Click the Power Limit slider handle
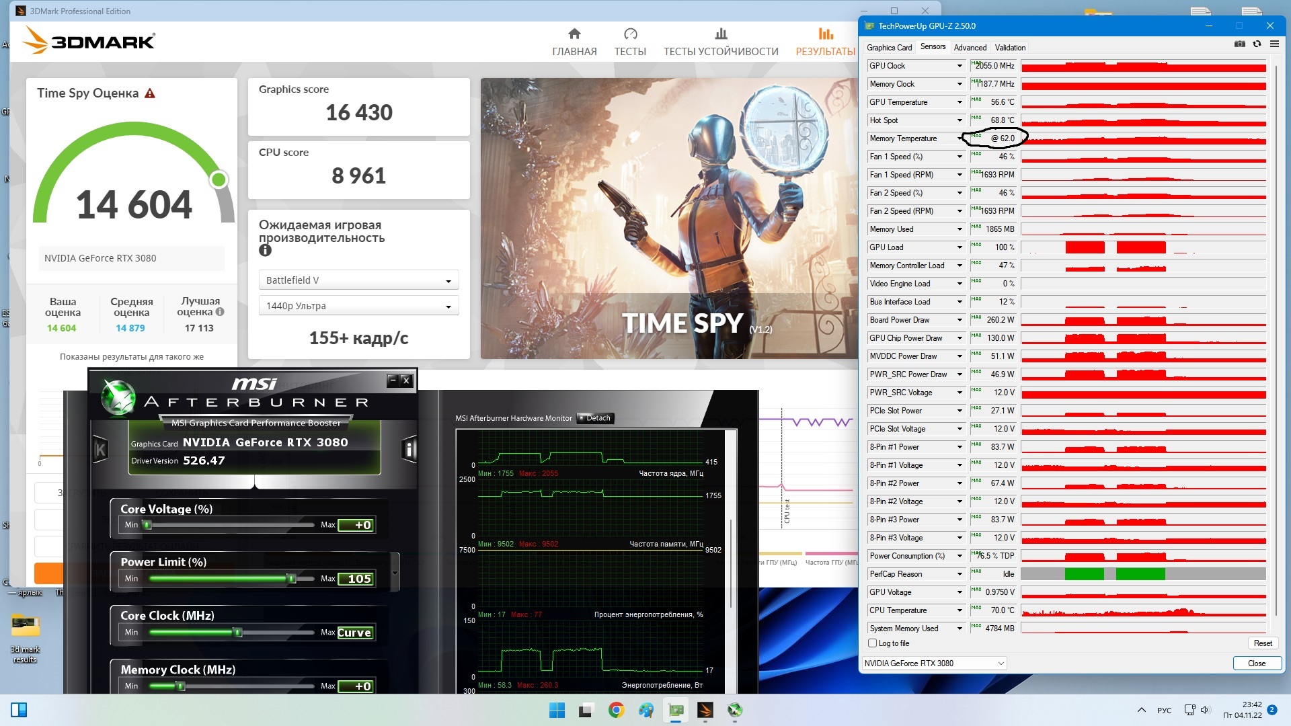The width and height of the screenshot is (1291, 726). click(x=291, y=579)
